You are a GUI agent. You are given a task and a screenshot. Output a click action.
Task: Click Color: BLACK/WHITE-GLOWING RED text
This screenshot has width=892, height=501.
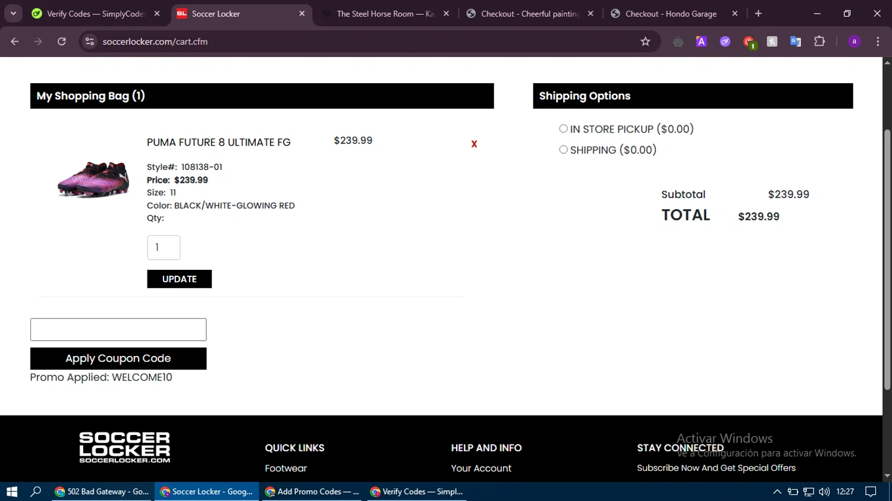coord(221,206)
